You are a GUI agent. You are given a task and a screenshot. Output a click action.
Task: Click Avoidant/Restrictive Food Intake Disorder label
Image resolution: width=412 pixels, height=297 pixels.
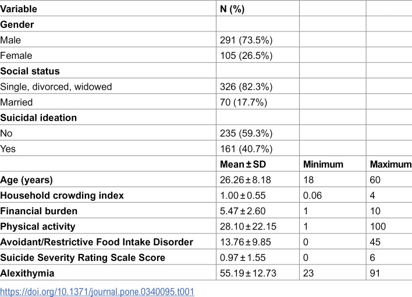(x=97, y=242)
